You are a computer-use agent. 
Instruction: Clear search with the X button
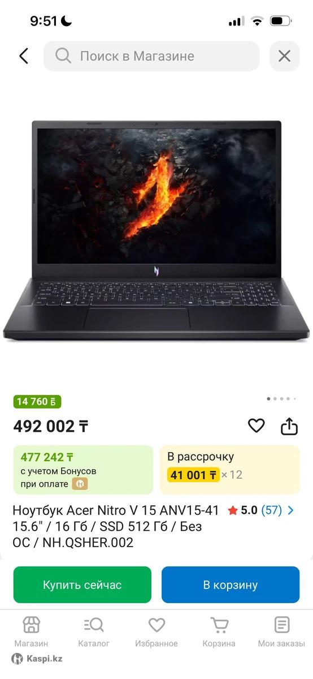pyautogui.click(x=284, y=56)
